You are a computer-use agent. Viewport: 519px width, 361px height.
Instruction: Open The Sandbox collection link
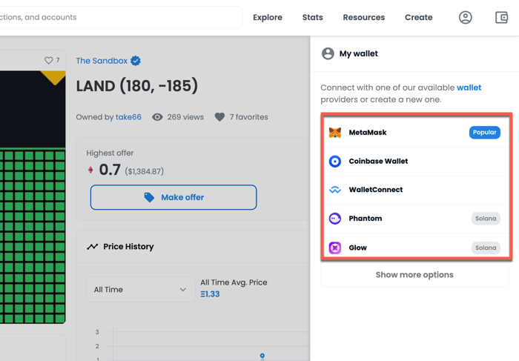point(102,61)
